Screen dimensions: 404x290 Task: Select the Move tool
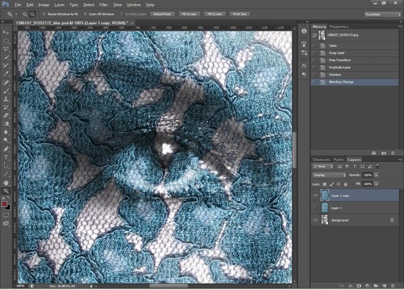pyautogui.click(x=6, y=32)
